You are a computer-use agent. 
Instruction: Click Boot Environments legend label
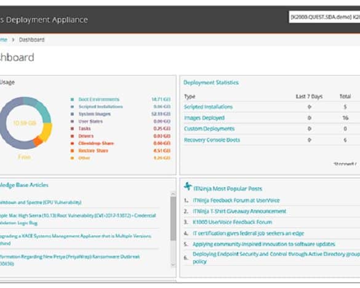click(x=99, y=100)
